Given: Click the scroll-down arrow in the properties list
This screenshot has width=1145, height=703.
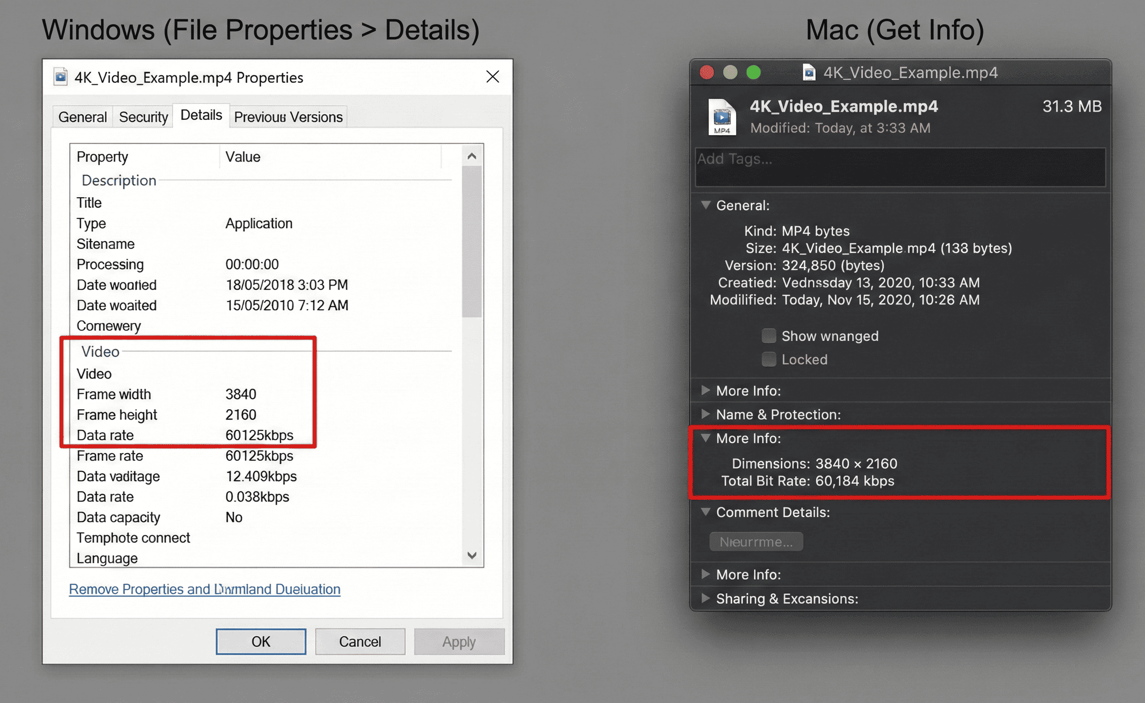Looking at the screenshot, I should click(472, 555).
